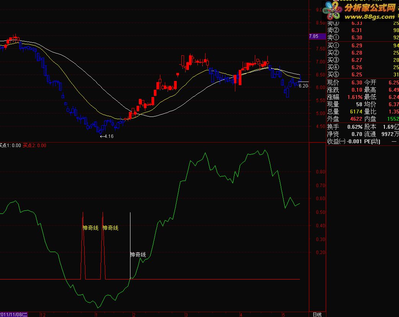Click the 买③ 6.27 bid row
Image resolution: width=399 pixels, height=317 pixels.
point(363,60)
